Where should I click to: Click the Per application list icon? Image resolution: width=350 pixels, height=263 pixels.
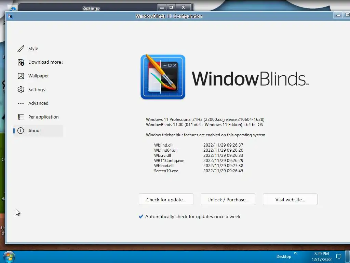21,117
